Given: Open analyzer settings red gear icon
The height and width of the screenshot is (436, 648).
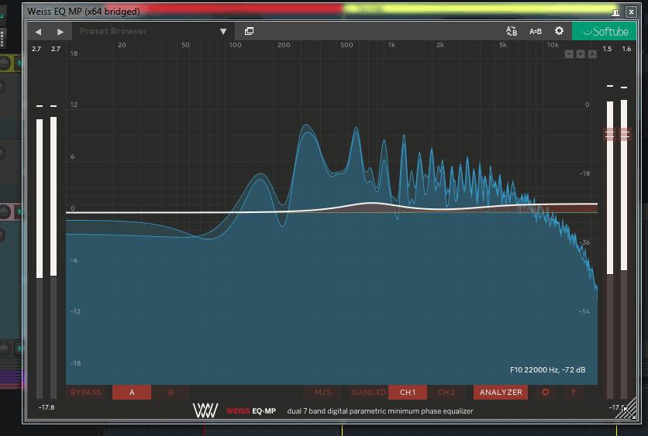Looking at the screenshot, I should (546, 392).
